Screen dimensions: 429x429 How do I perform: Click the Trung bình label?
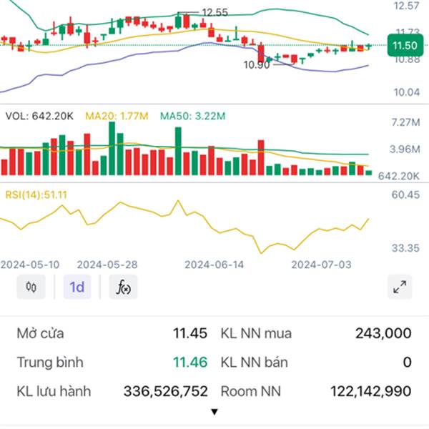(50, 363)
